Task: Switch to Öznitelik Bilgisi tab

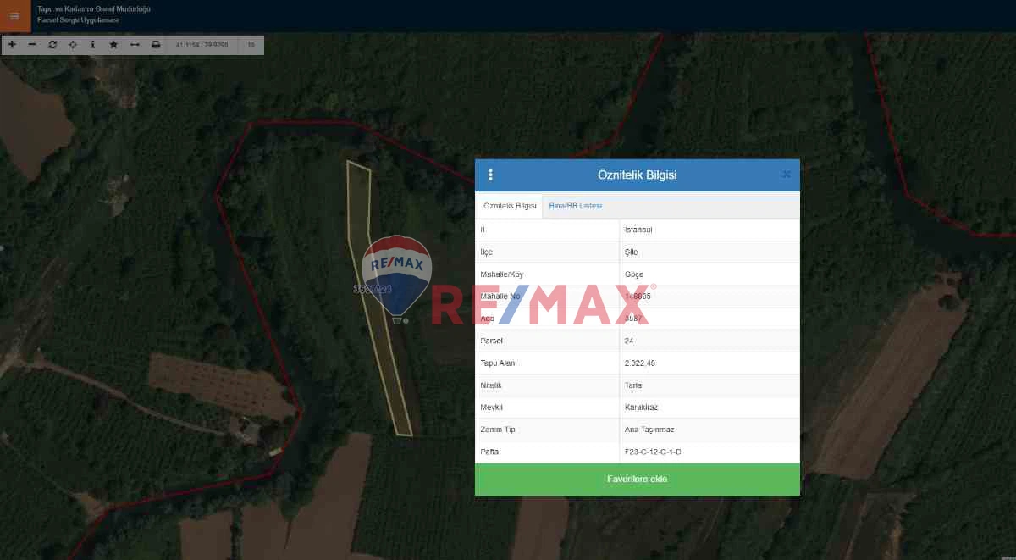Action: (x=510, y=206)
